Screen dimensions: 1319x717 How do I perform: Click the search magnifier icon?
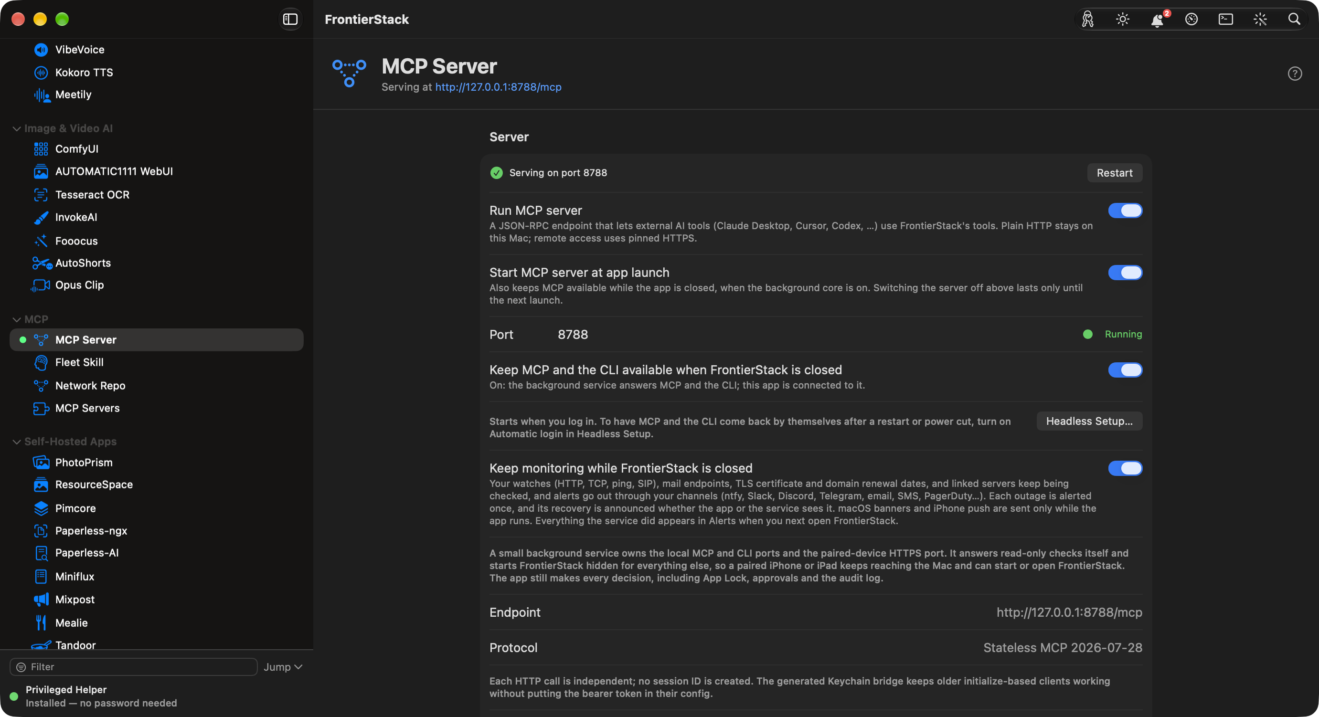click(1294, 20)
